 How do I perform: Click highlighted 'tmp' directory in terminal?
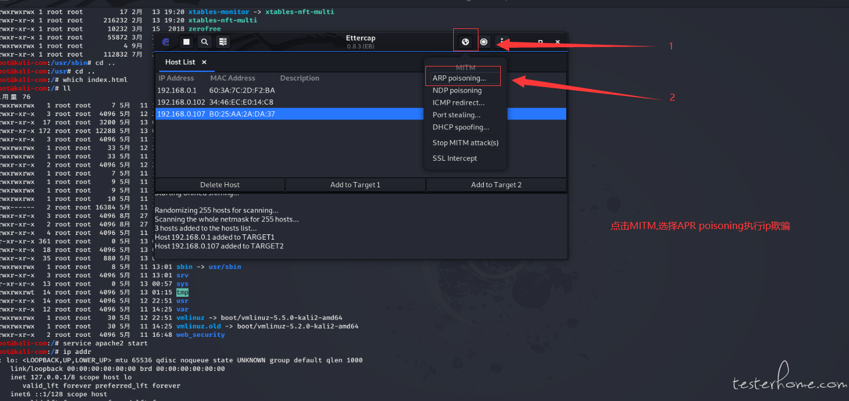(x=182, y=292)
